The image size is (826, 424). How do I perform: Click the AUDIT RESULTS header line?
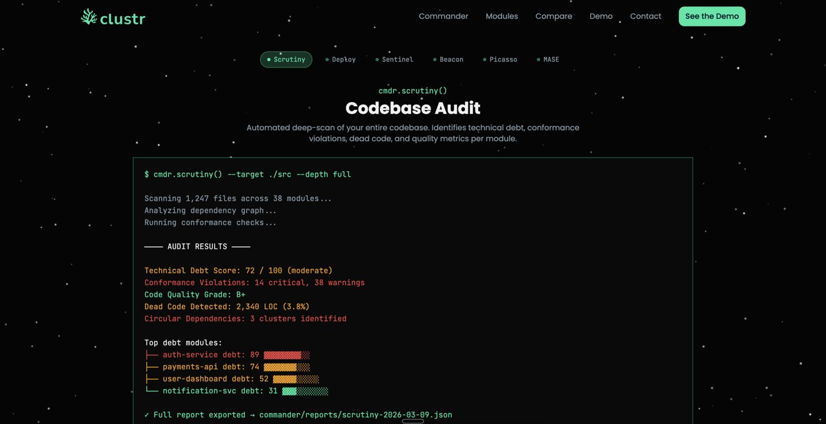click(197, 246)
